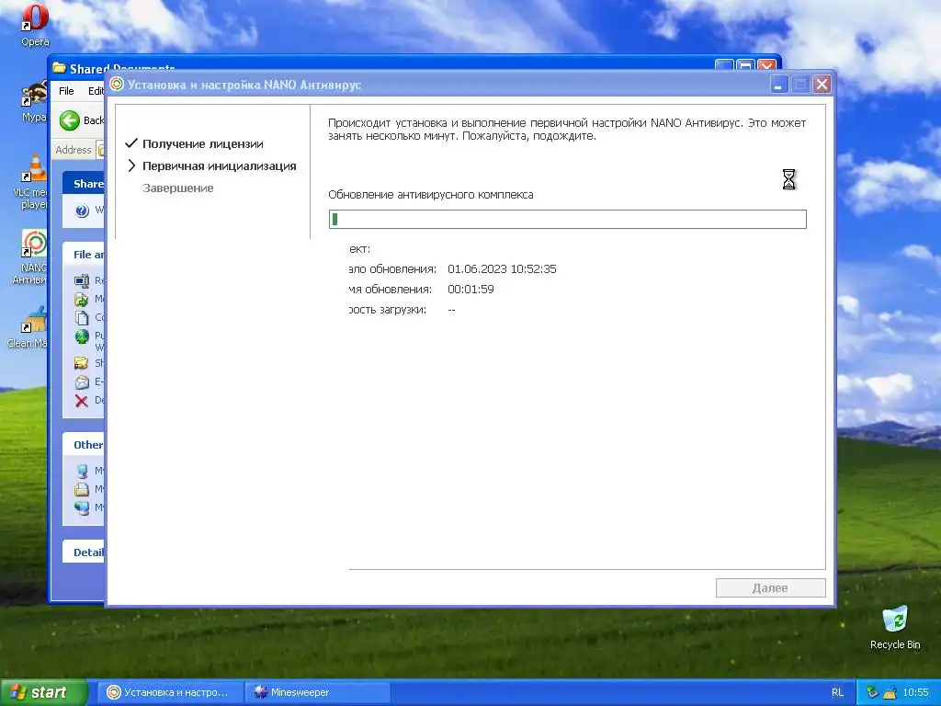Switch to Minesweeper in the taskbar
The width and height of the screenshot is (941, 706).
318,692
